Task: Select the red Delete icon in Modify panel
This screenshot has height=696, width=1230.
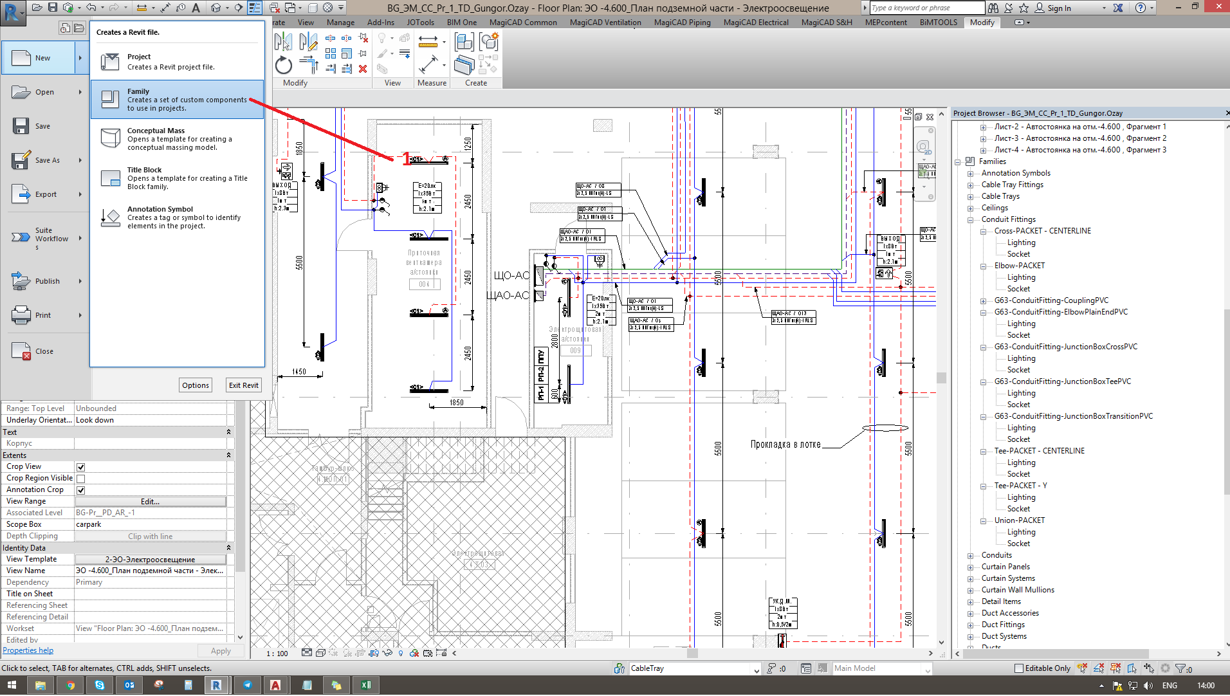Action: tap(363, 68)
